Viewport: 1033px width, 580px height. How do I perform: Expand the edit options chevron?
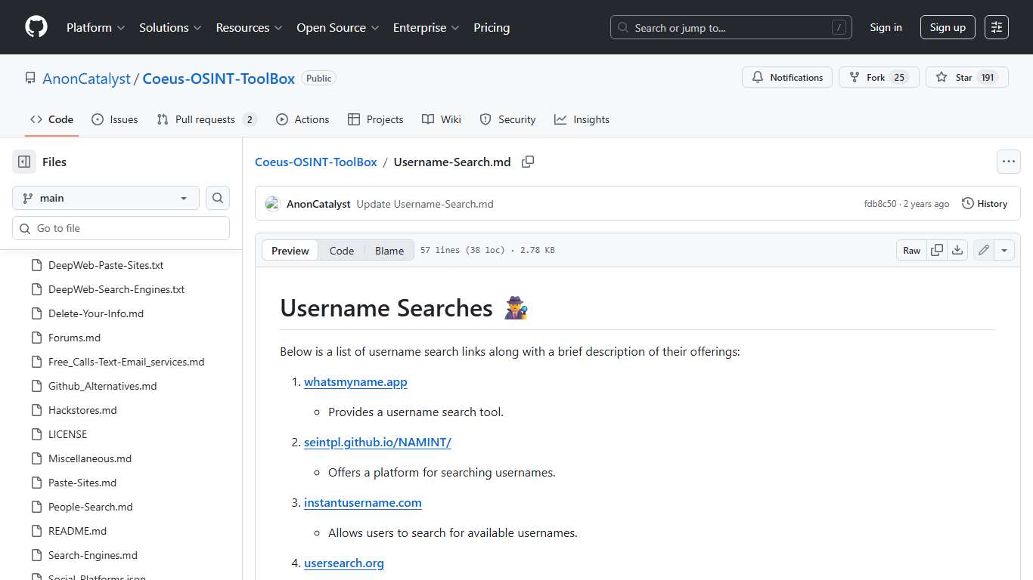click(1004, 249)
